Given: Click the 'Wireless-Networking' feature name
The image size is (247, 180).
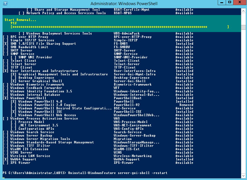Looking at the screenshot, I should pos(133,156).
